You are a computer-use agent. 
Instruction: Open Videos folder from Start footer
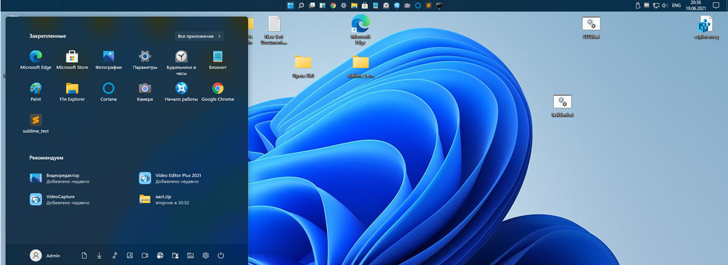pyautogui.click(x=145, y=256)
